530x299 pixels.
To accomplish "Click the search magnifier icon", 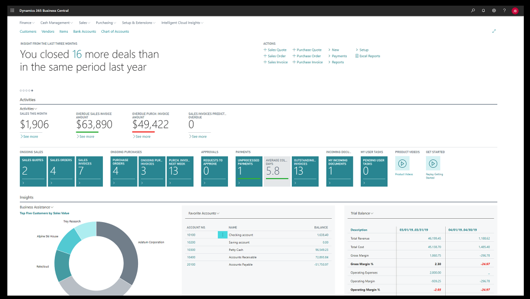I will point(473,11).
